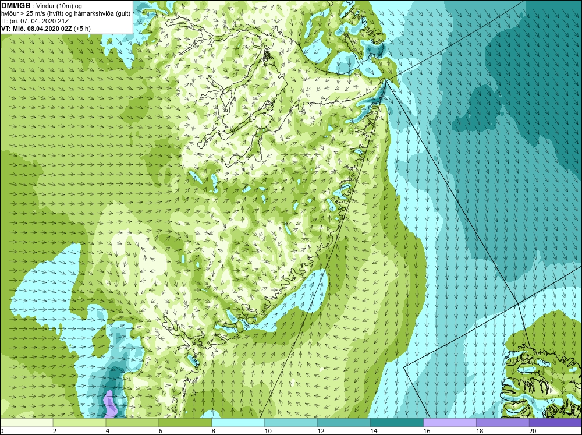The height and width of the screenshot is (435, 582).
Task: Click the 6–8 m/s darkest green scale swatch
Action: pyautogui.click(x=185, y=422)
